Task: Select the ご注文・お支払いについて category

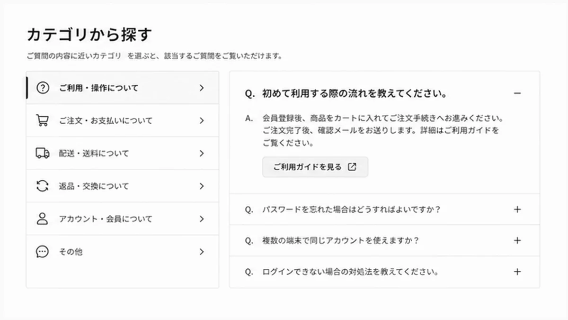Action: tap(123, 120)
